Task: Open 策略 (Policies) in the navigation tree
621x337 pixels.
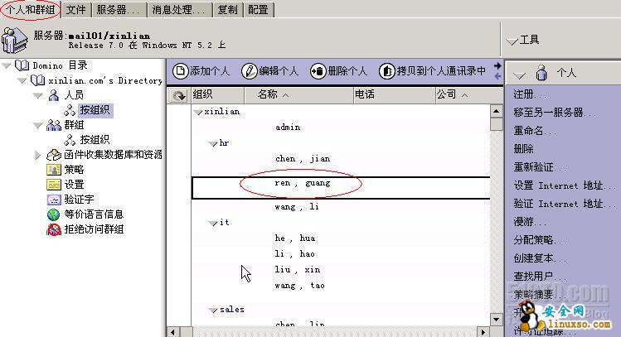Action: click(74, 170)
